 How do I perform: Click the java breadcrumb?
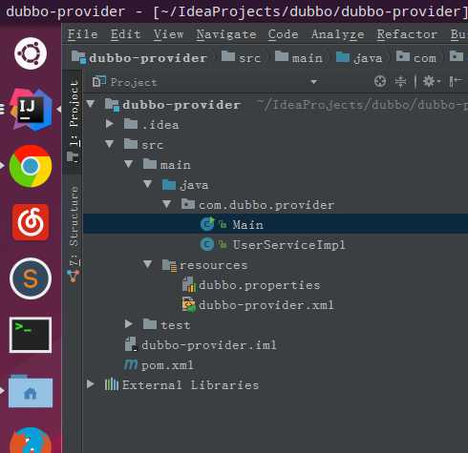pyautogui.click(x=359, y=58)
